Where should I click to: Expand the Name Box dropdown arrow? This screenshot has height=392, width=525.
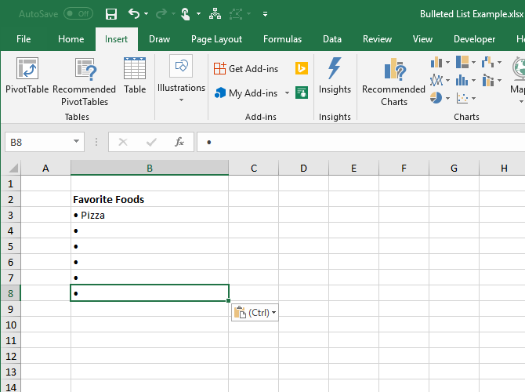click(77, 142)
